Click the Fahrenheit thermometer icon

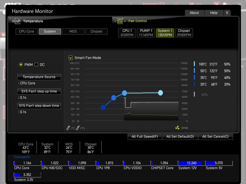pyautogui.click(x=78, y=128)
